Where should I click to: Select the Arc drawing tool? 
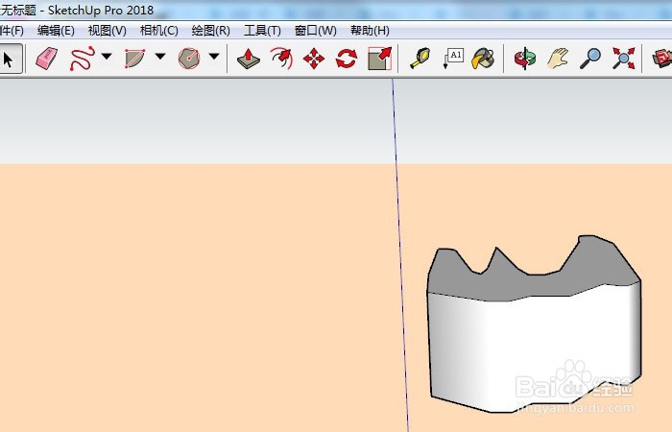point(134,59)
